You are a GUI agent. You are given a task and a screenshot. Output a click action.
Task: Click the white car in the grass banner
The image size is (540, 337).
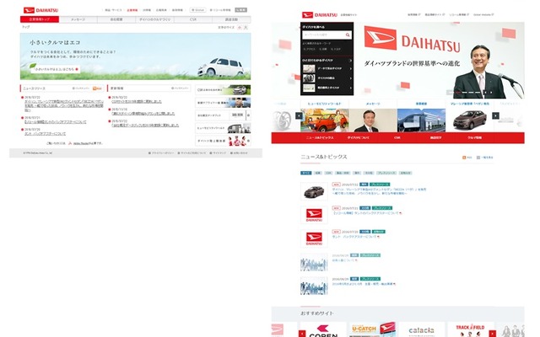coord(220,67)
